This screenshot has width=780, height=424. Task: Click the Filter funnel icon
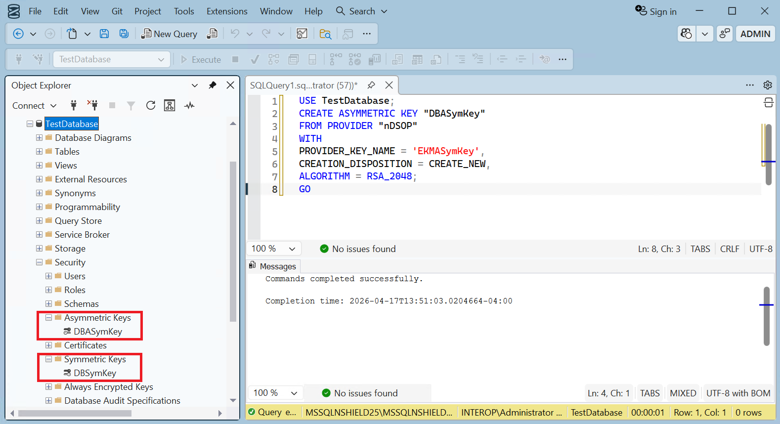point(131,105)
